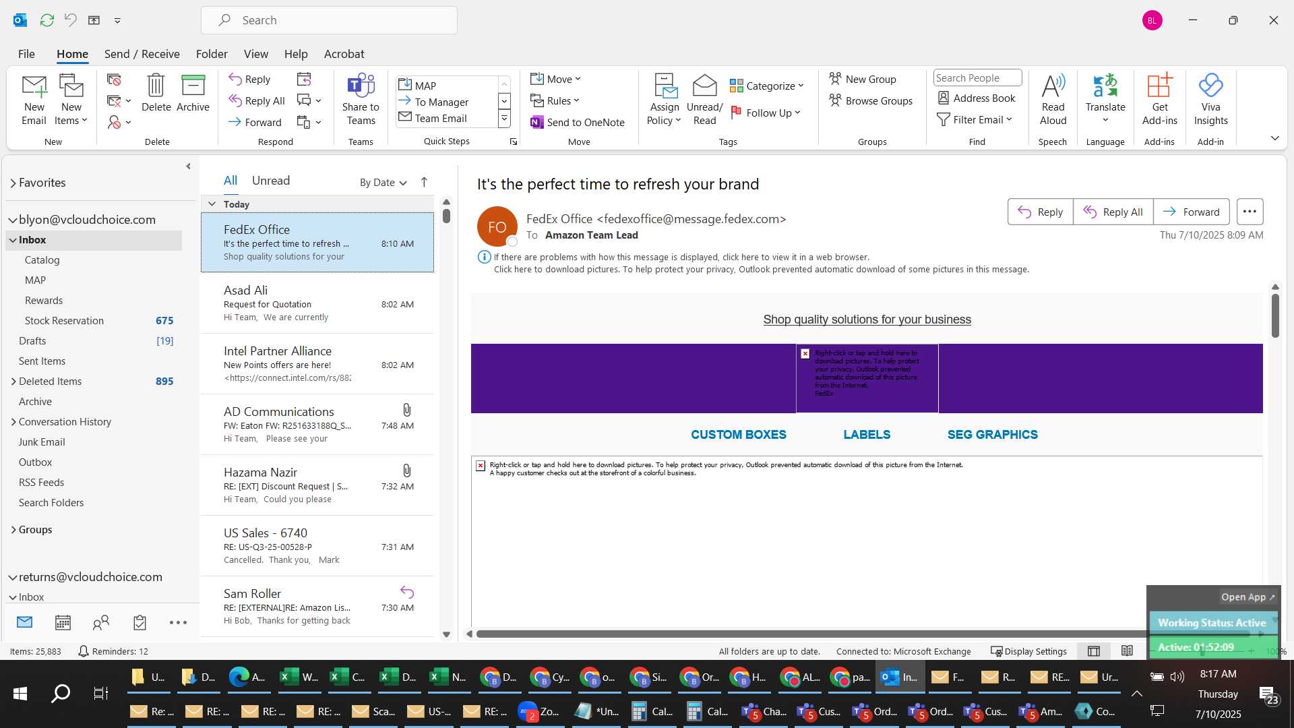
Task: Click the Get Add-ins icon
Action: point(1160,99)
